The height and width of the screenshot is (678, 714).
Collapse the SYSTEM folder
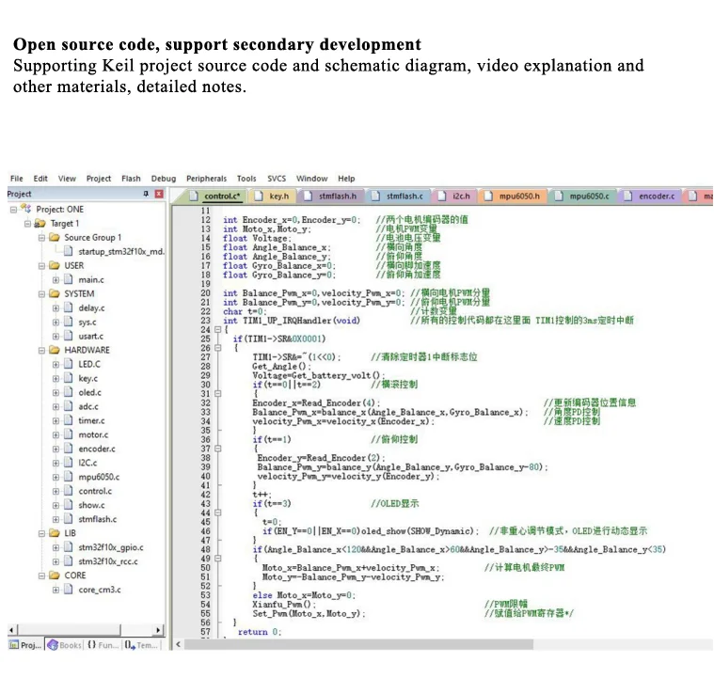[x=42, y=294]
